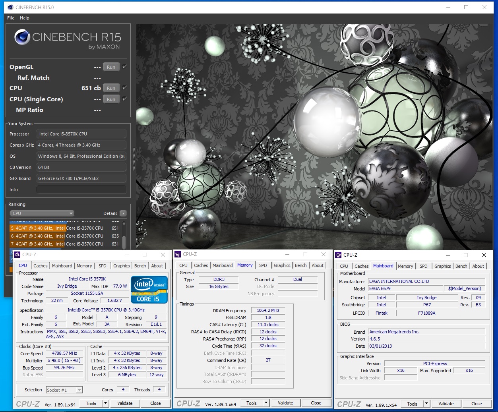The image size is (498, 412).
Task: Click the middle CPU-Z window title icon
Action: [x=178, y=254]
